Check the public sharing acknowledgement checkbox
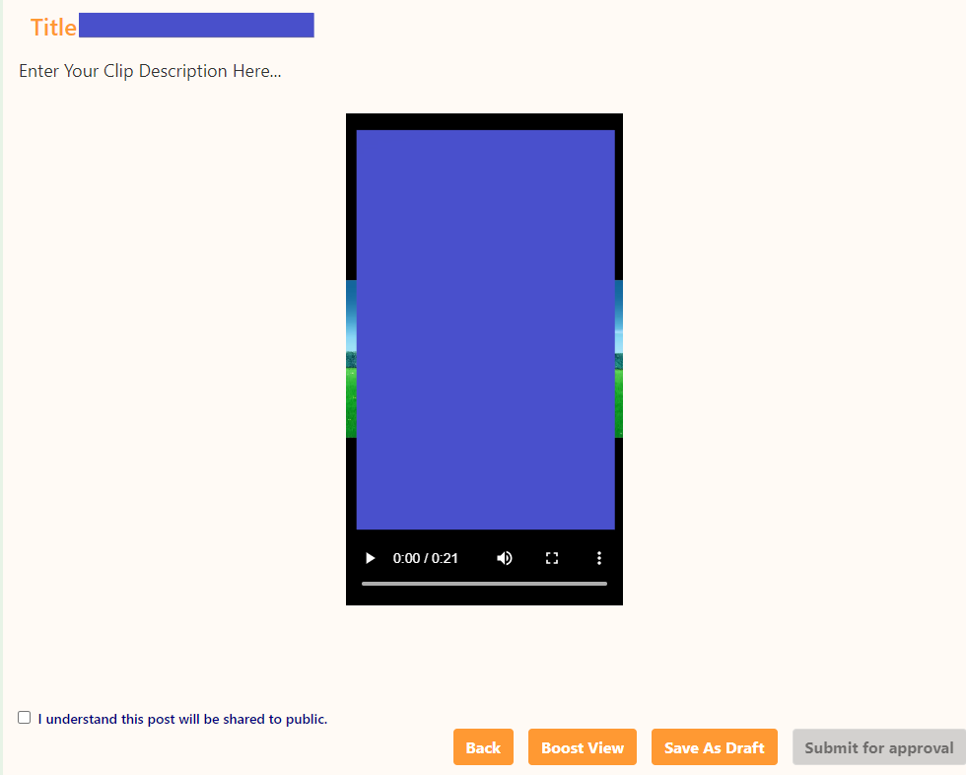 tap(25, 718)
